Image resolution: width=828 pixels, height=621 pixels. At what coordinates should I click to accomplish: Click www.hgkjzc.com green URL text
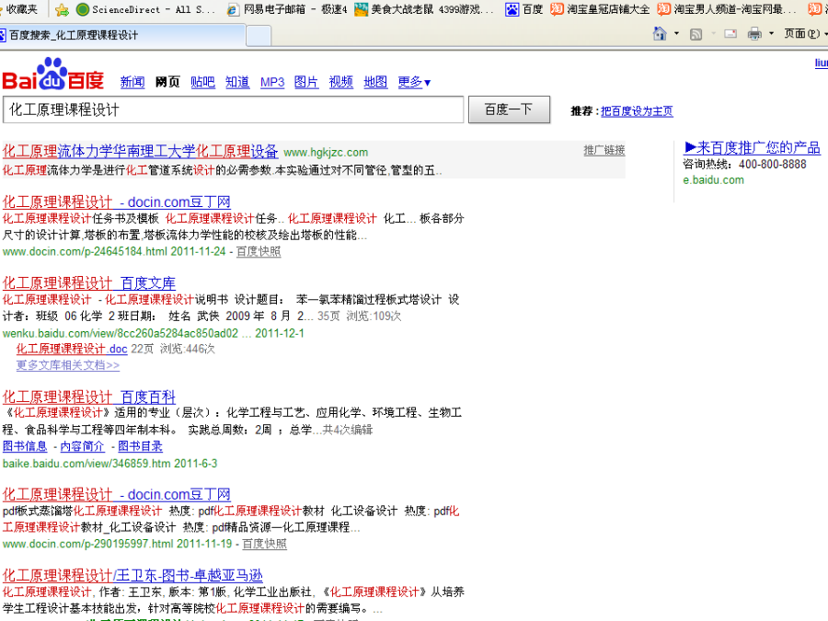(326, 153)
